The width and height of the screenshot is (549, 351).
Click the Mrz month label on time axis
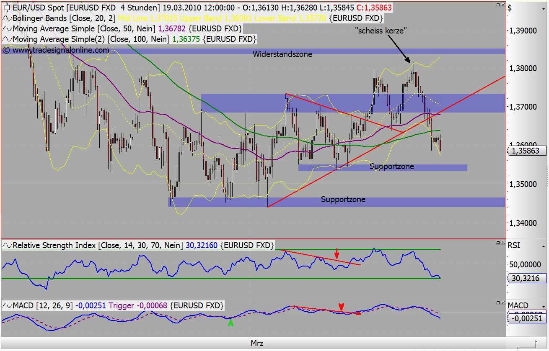click(257, 343)
